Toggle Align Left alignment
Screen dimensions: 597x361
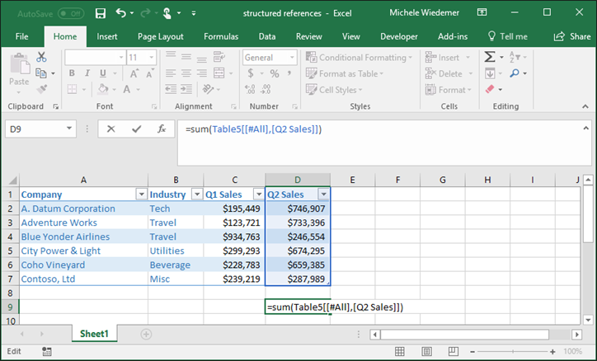point(171,73)
